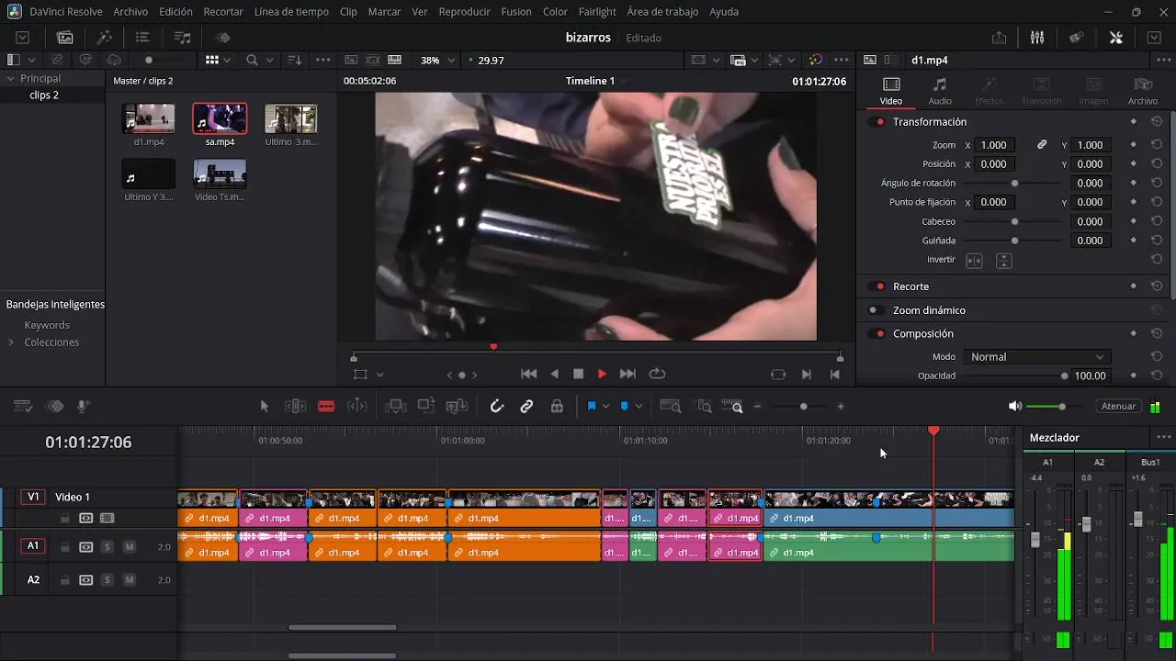Screen dimensions: 1176x661
Task: Toggle timeline snapping magnet icon
Action: (497, 406)
